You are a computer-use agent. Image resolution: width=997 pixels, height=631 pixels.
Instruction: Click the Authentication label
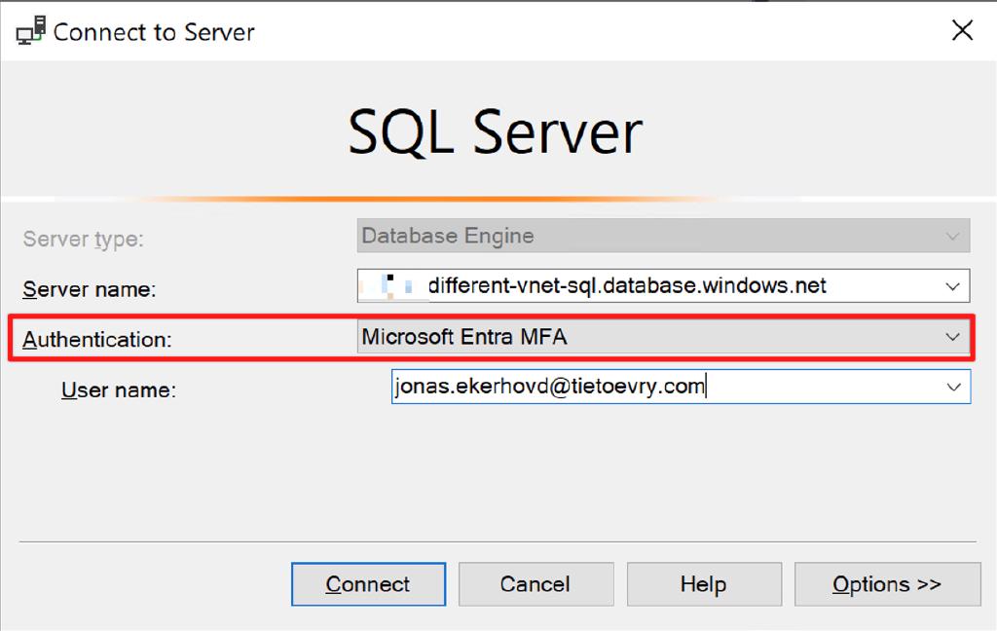(94, 340)
